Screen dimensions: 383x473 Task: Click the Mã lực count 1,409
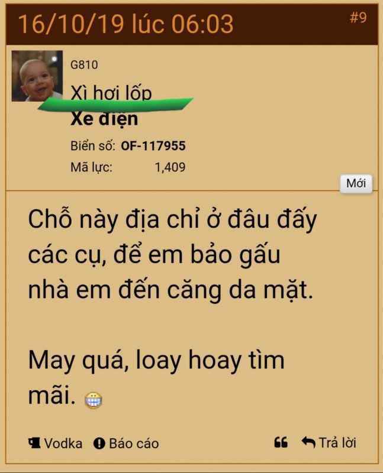coord(170,167)
